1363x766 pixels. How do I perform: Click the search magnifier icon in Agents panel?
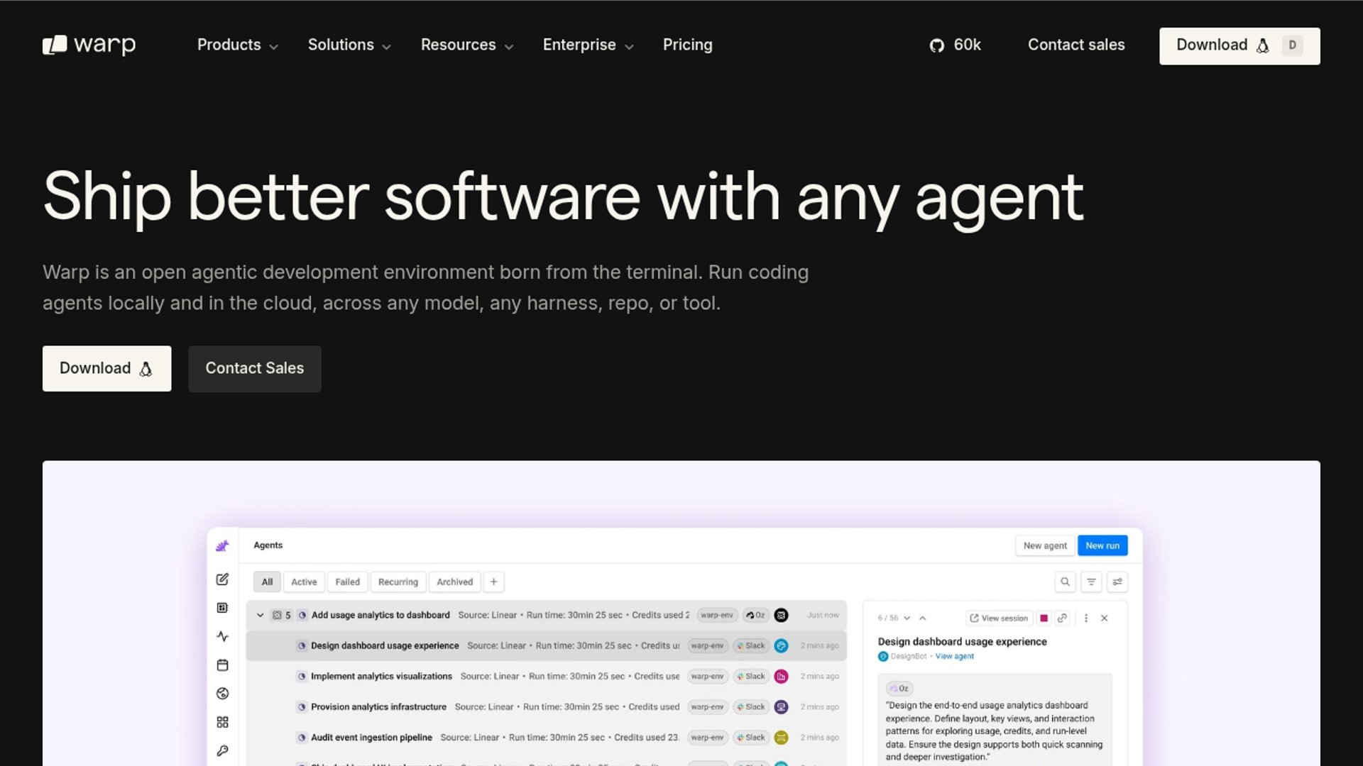click(1065, 582)
